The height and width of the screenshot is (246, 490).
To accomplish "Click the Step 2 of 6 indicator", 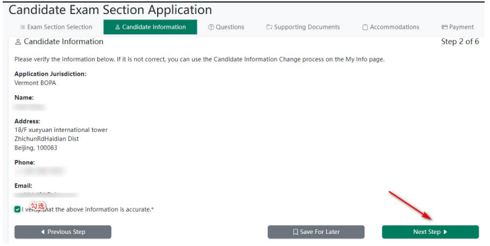I will pos(460,42).
